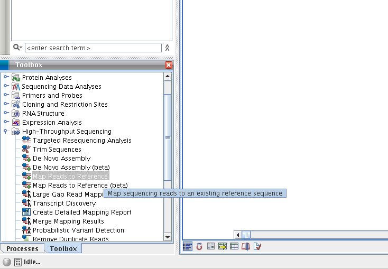Click the Protein Analyses folder icon
The image size is (388, 269).
pyautogui.click(x=16, y=78)
